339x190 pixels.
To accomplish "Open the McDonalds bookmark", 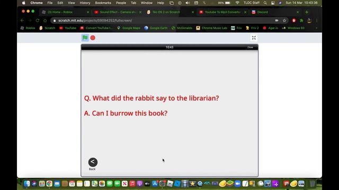I will [x=182, y=28].
